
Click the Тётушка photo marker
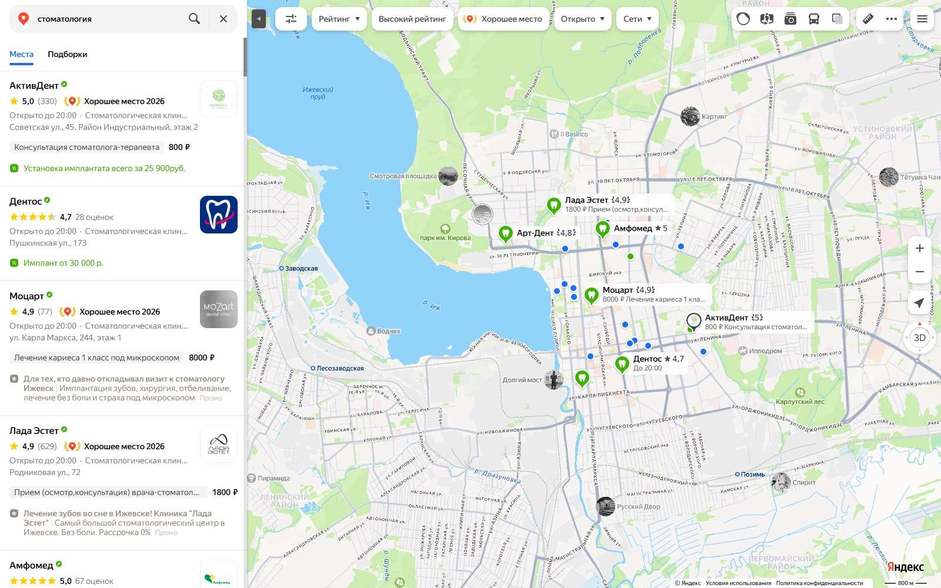pyautogui.click(x=889, y=177)
